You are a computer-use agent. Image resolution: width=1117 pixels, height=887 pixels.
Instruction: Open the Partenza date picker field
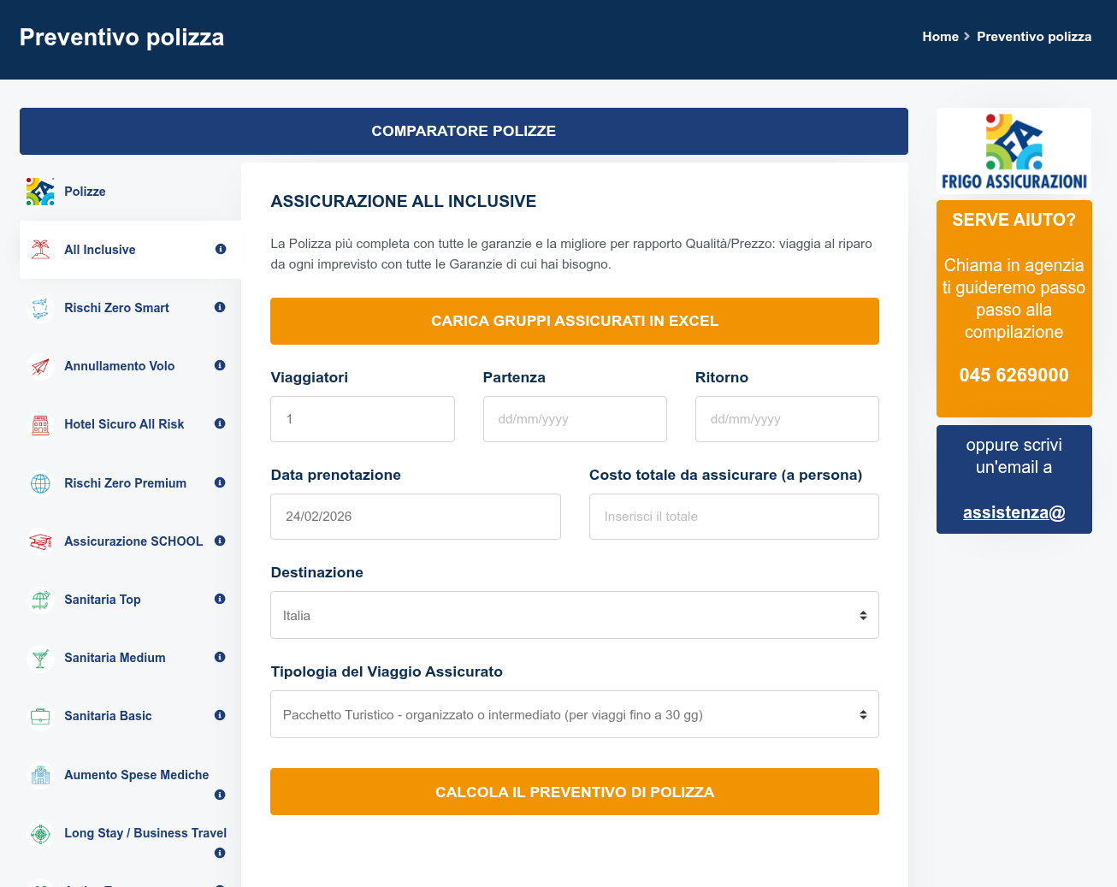coord(574,419)
